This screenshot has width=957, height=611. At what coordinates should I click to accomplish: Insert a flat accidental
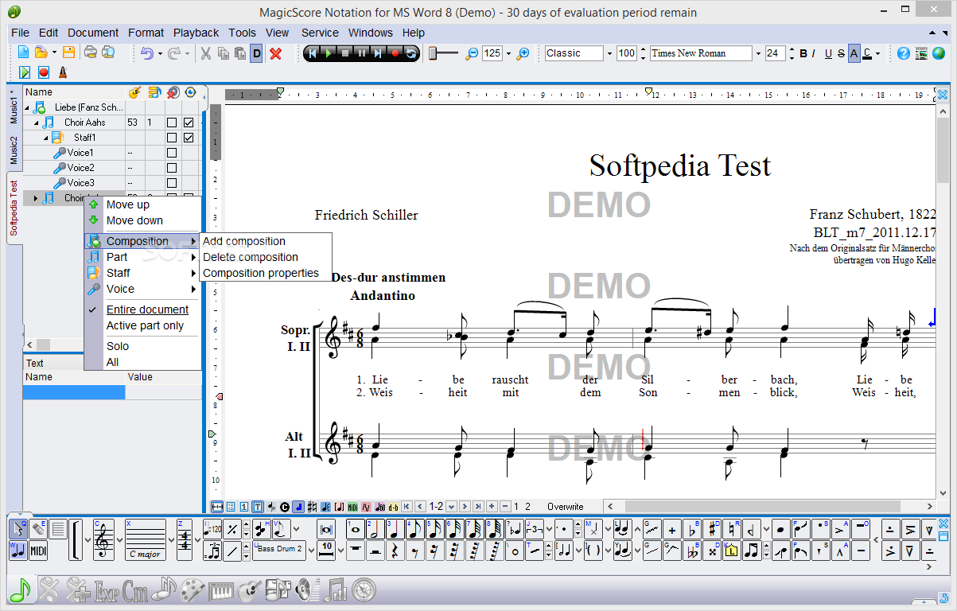click(x=691, y=530)
